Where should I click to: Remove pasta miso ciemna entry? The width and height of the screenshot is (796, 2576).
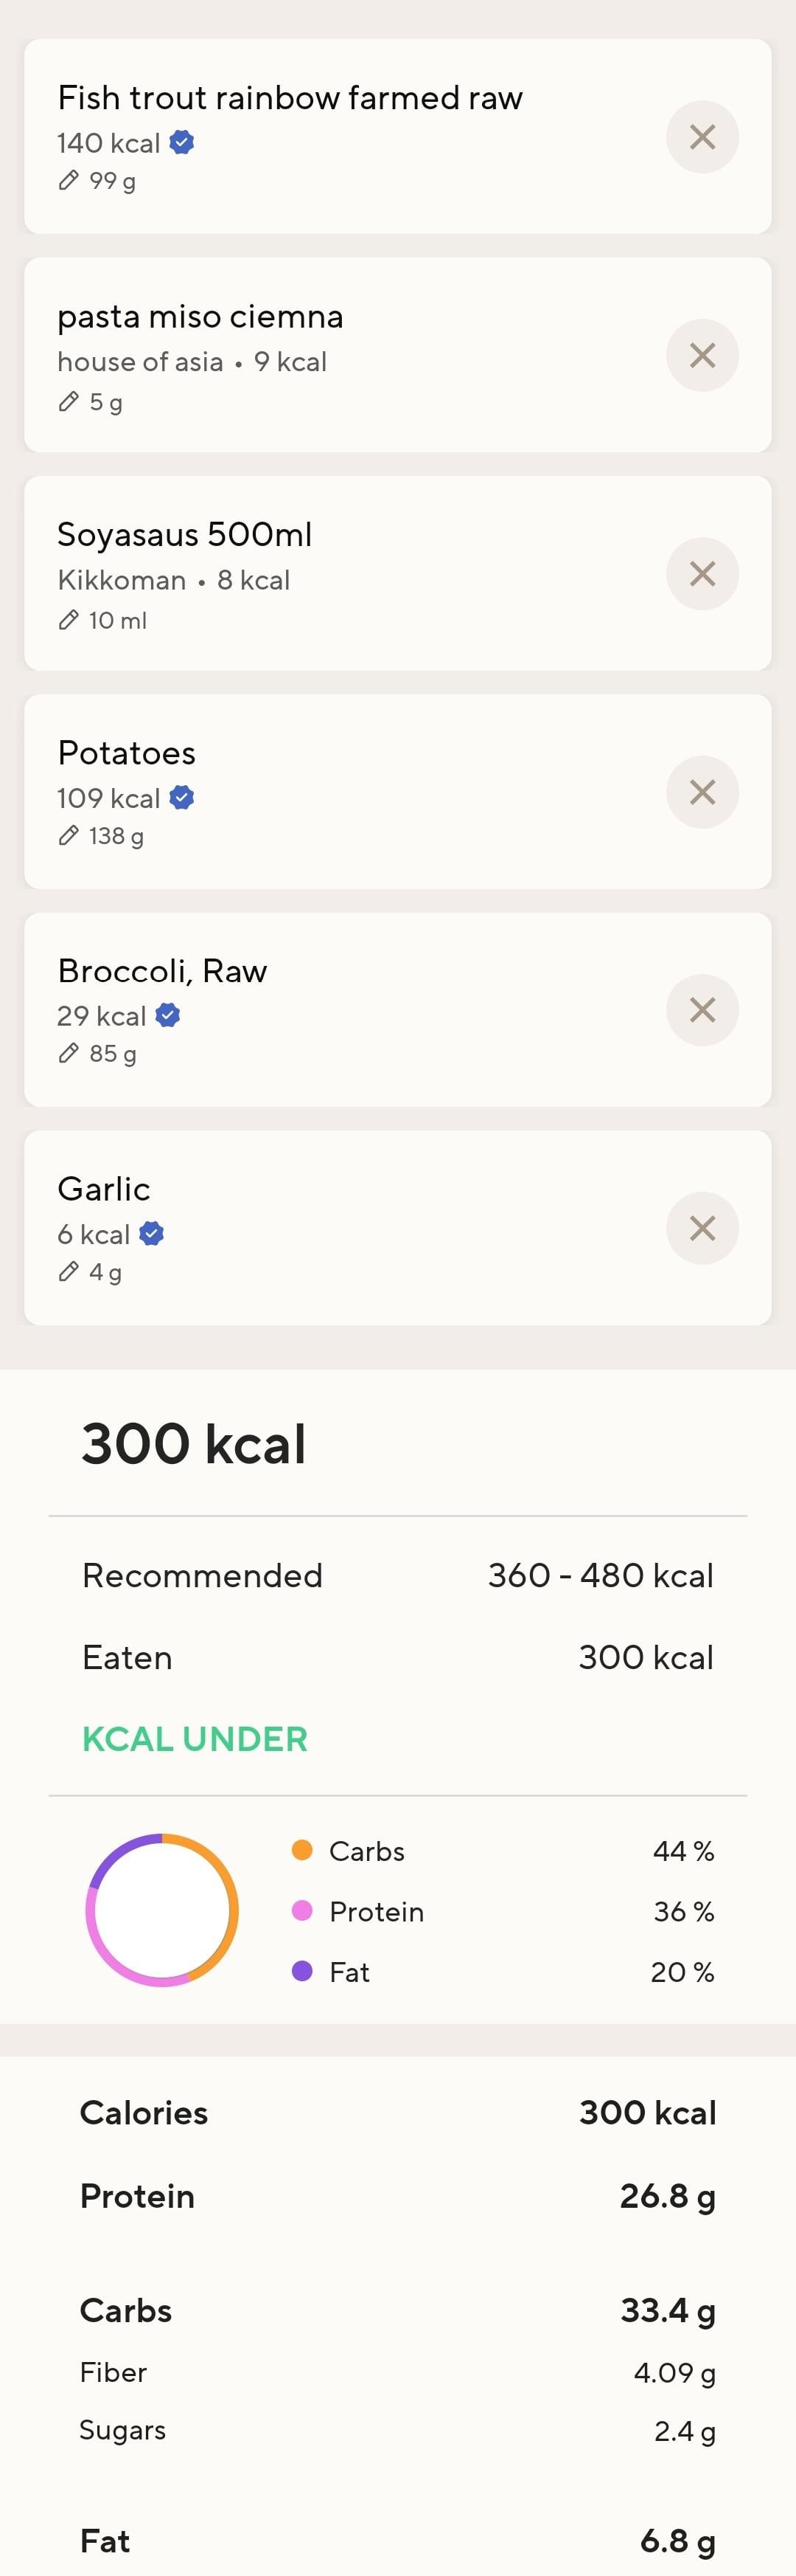(x=702, y=355)
